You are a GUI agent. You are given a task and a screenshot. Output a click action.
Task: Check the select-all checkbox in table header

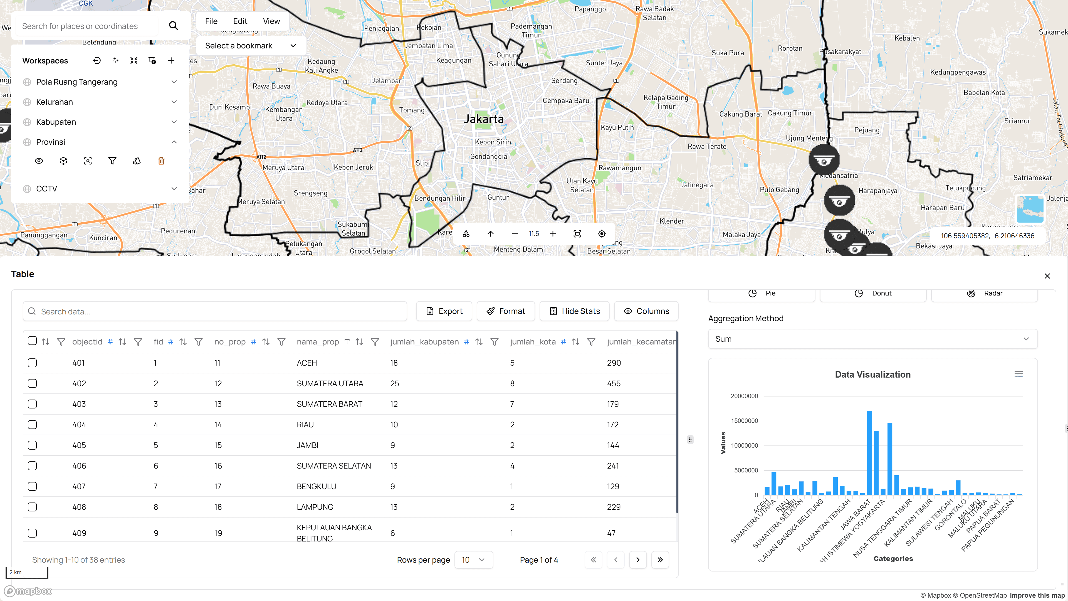[x=32, y=341]
